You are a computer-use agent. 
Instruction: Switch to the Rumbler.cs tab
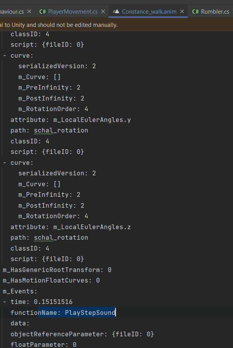pyautogui.click(x=216, y=11)
